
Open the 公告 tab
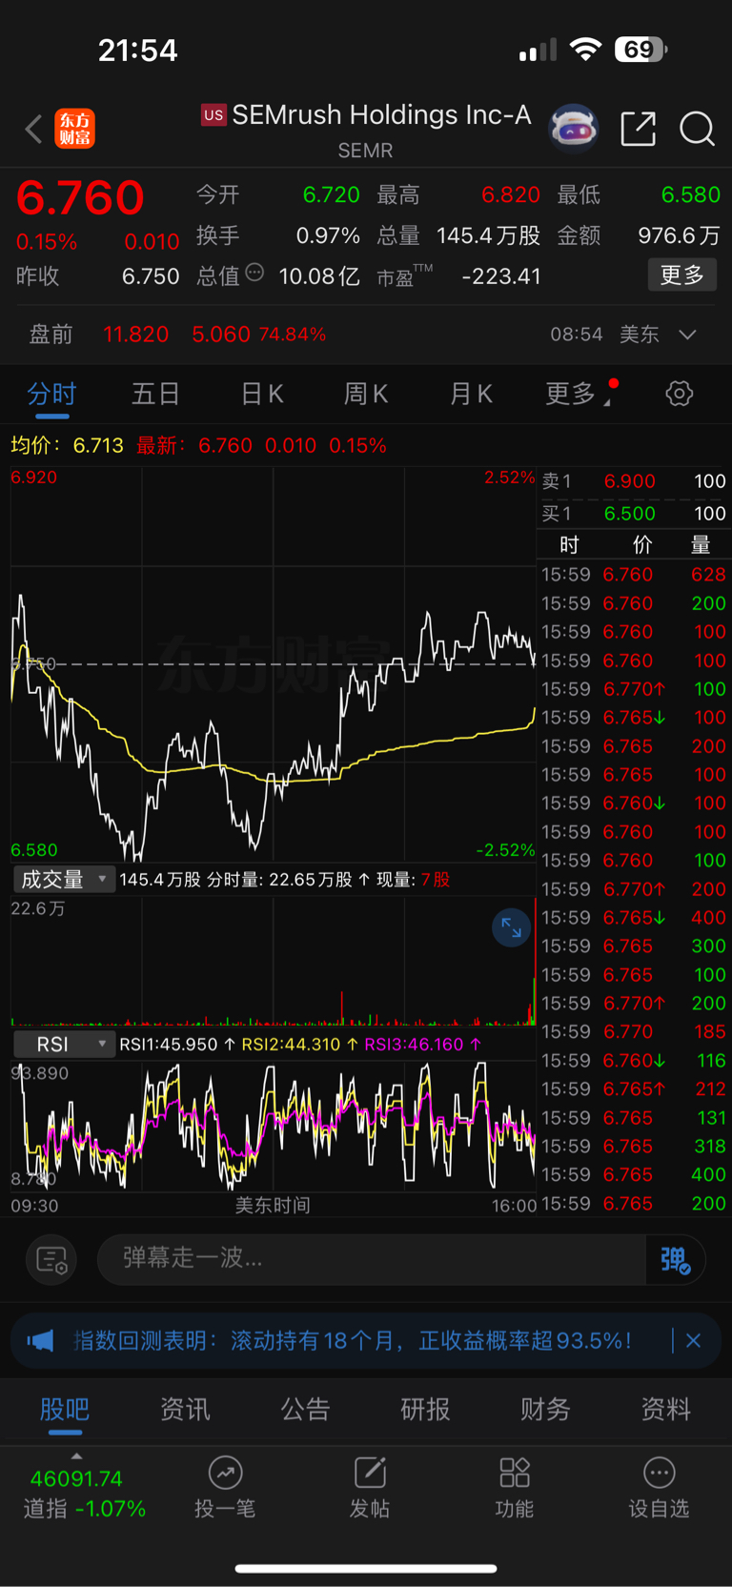[305, 1410]
